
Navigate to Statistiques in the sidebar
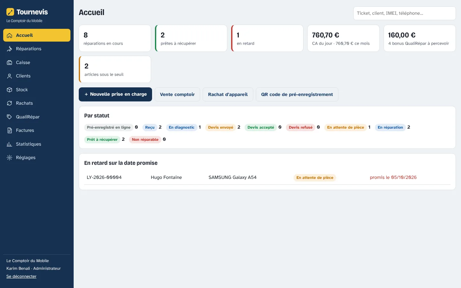pos(37,144)
